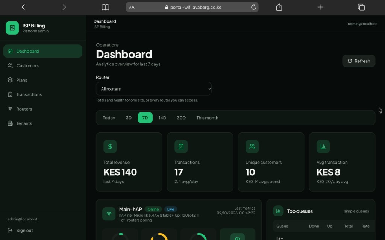Click the KES 8 avg transaction value

(329, 172)
